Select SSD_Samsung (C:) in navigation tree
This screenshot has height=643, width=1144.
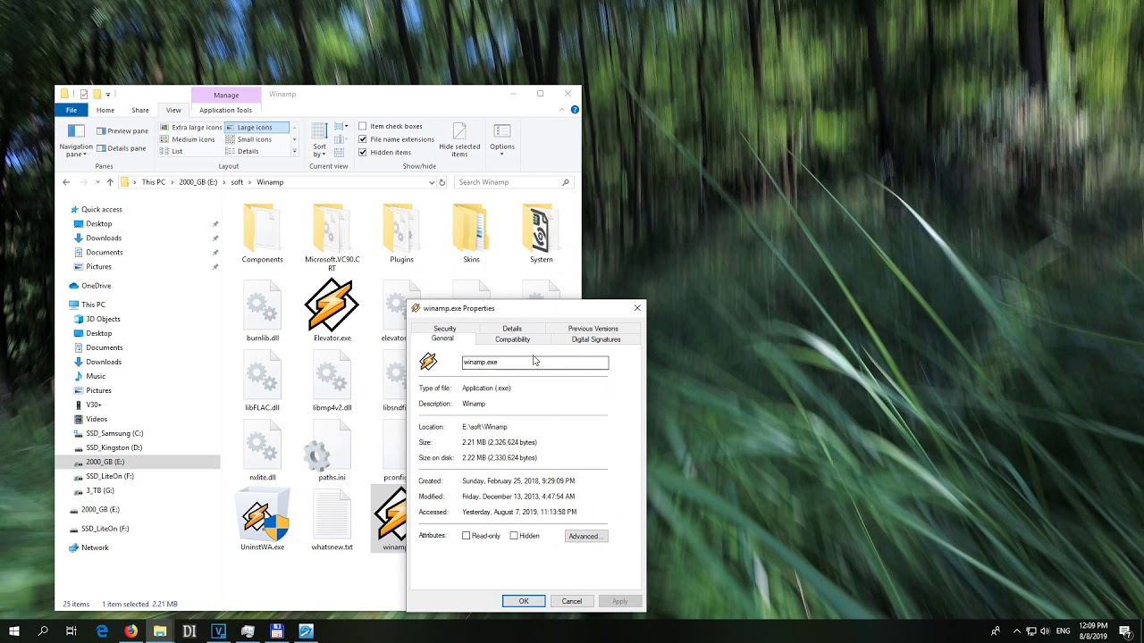[114, 433]
